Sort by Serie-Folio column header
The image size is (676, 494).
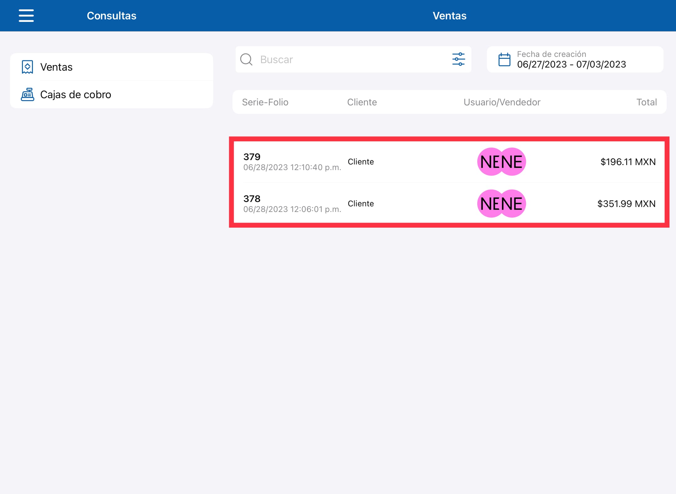pyautogui.click(x=265, y=102)
